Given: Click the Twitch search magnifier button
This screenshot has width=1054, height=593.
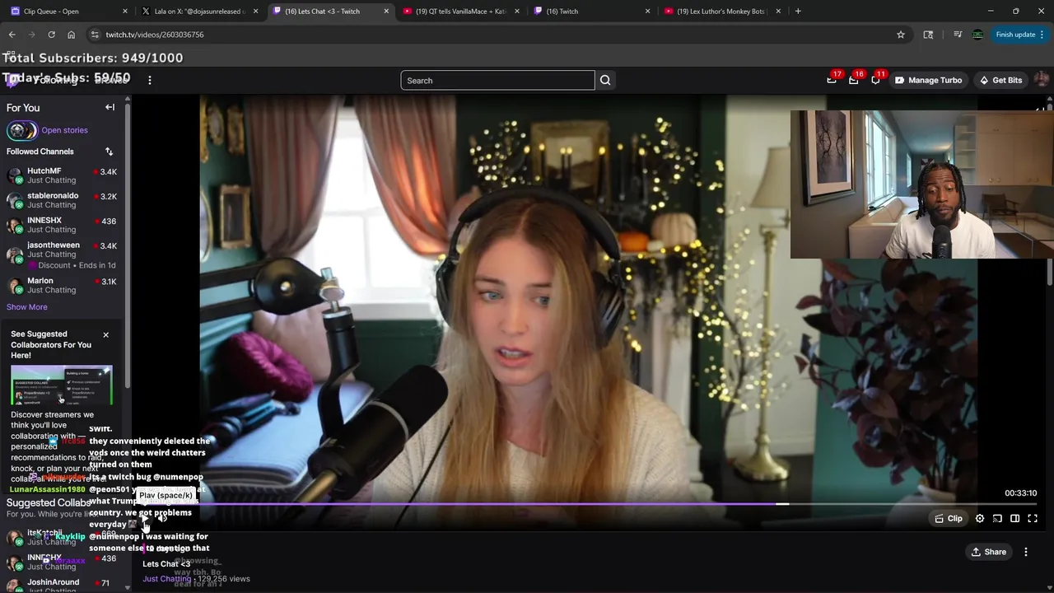Looking at the screenshot, I should [605, 80].
